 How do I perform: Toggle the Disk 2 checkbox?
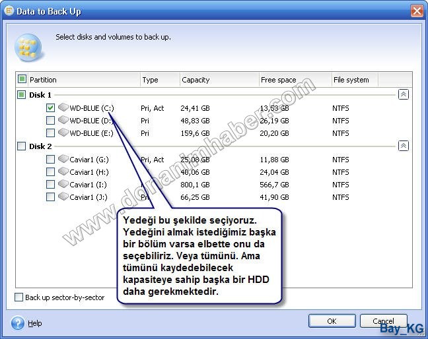pyautogui.click(x=22, y=146)
